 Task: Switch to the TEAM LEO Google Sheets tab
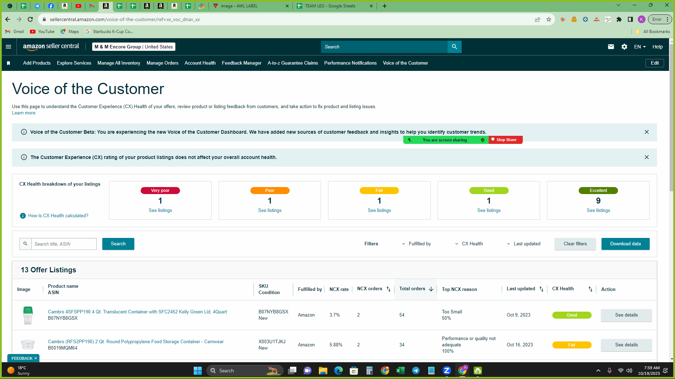pos(334,6)
